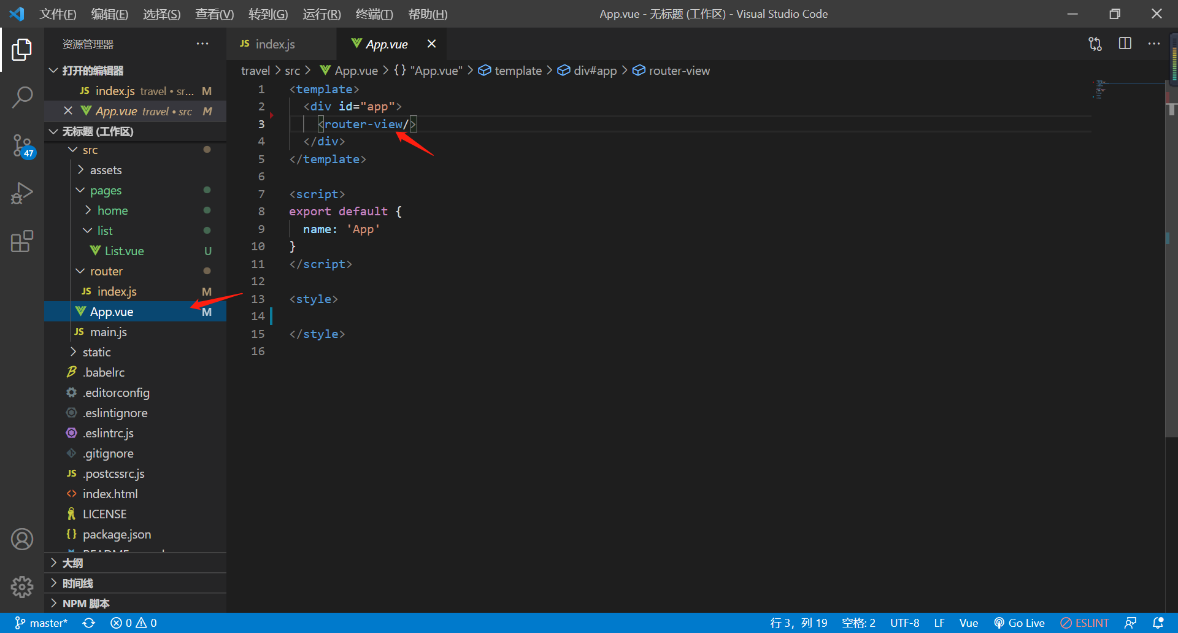The height and width of the screenshot is (633, 1178).
Task: Open the Run and Debug view
Action: click(x=22, y=193)
